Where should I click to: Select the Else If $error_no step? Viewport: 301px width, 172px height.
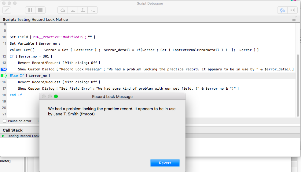pyautogui.click(x=30, y=76)
